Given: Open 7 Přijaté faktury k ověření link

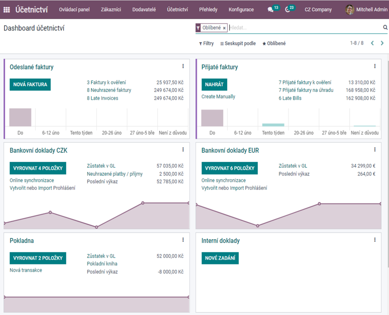Looking at the screenshot, I should [305, 83].
